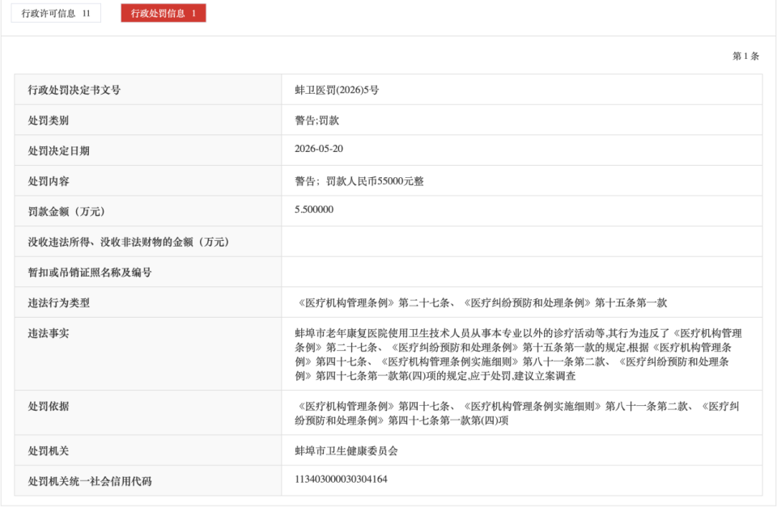Select the 处罚依据 legal basis text

(517, 413)
